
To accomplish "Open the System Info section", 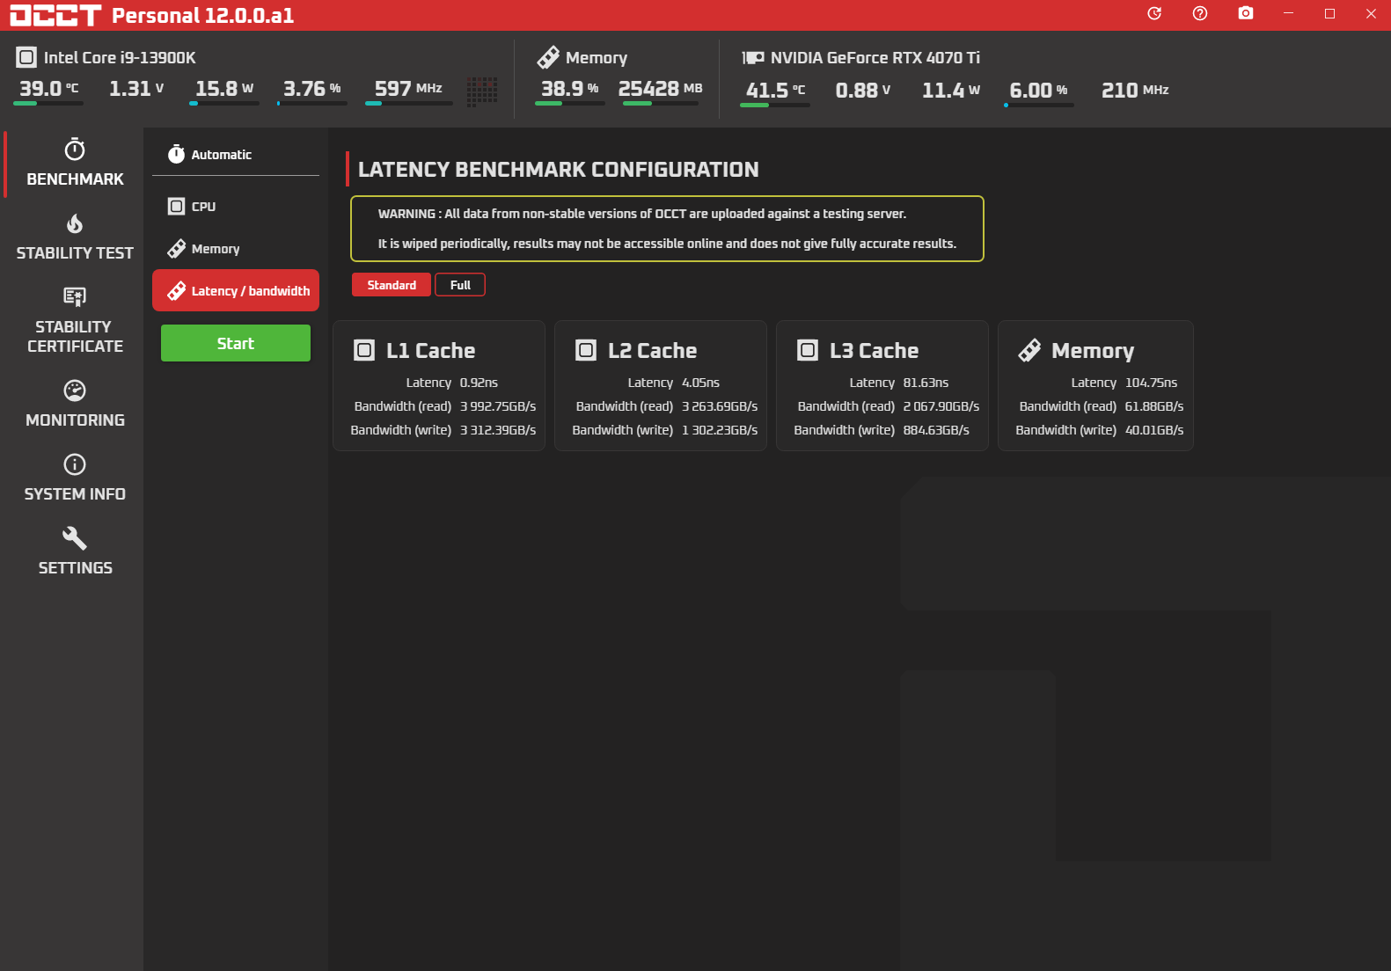I will 75,478.
